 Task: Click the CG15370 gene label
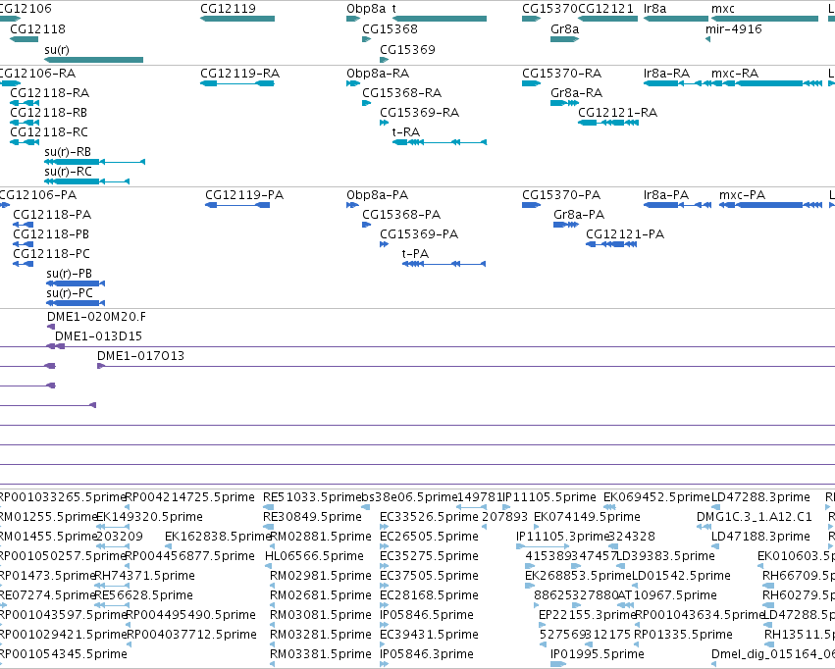click(x=549, y=9)
